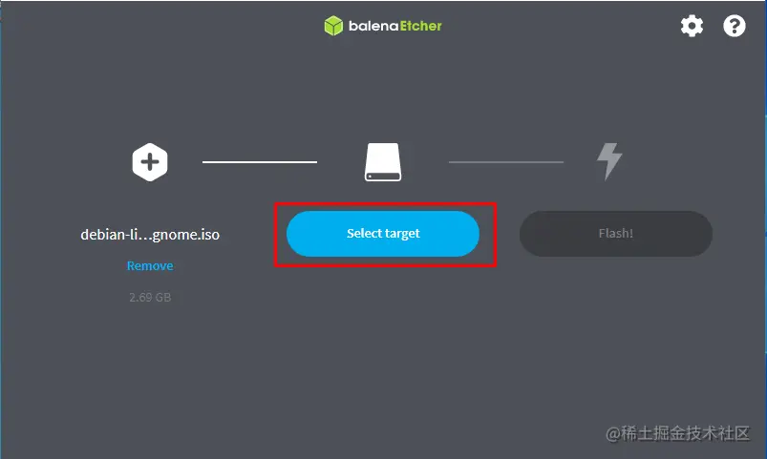The height and width of the screenshot is (459, 767).
Task: Open help with the question mark icon
Action: click(x=735, y=26)
